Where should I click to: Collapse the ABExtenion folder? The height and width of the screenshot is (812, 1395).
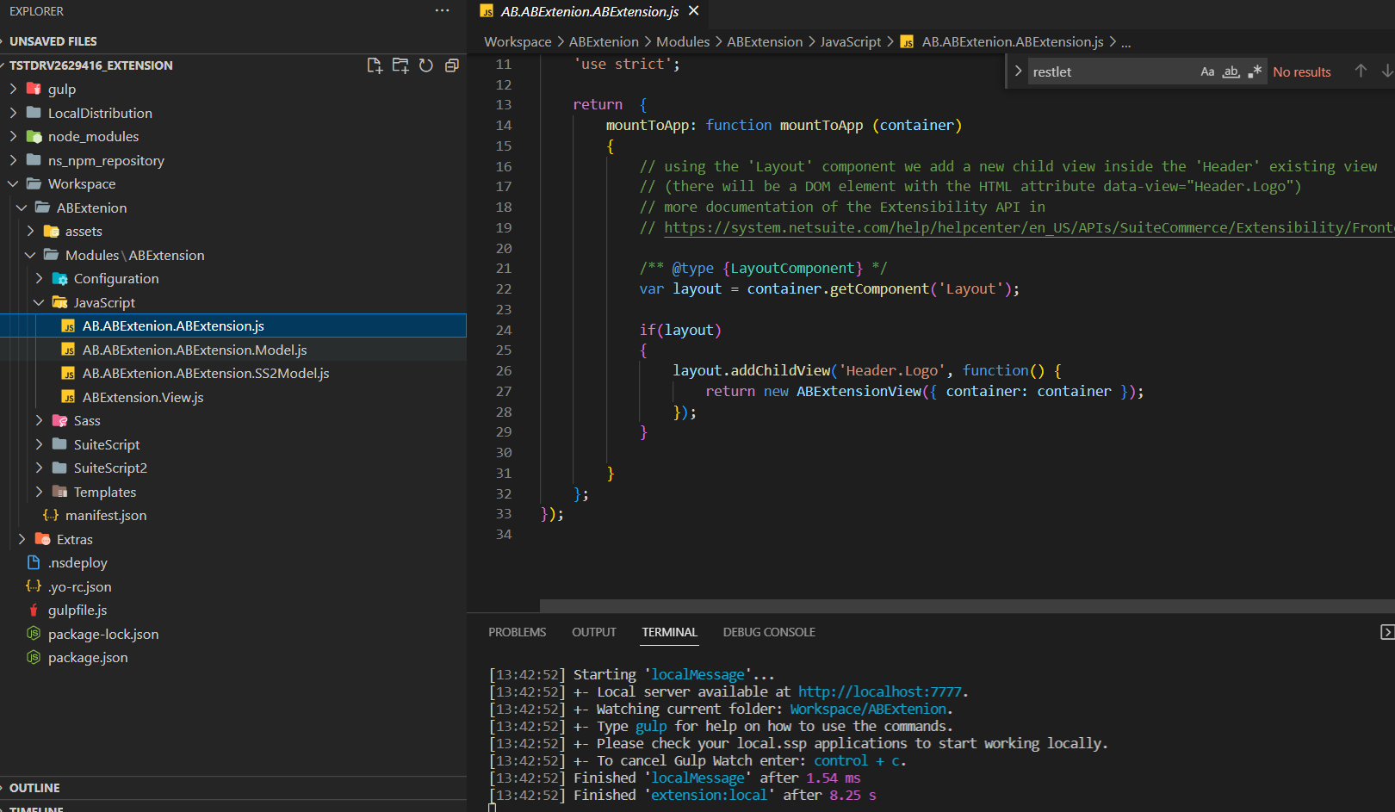[22, 208]
